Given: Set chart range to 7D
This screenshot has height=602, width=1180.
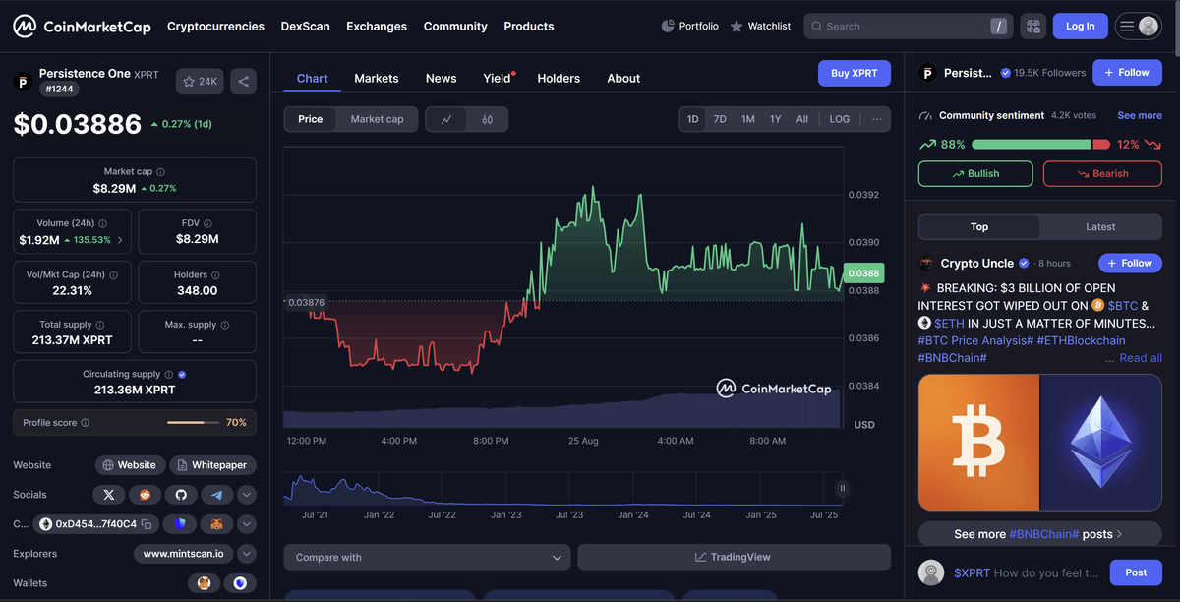Looking at the screenshot, I should (720, 119).
